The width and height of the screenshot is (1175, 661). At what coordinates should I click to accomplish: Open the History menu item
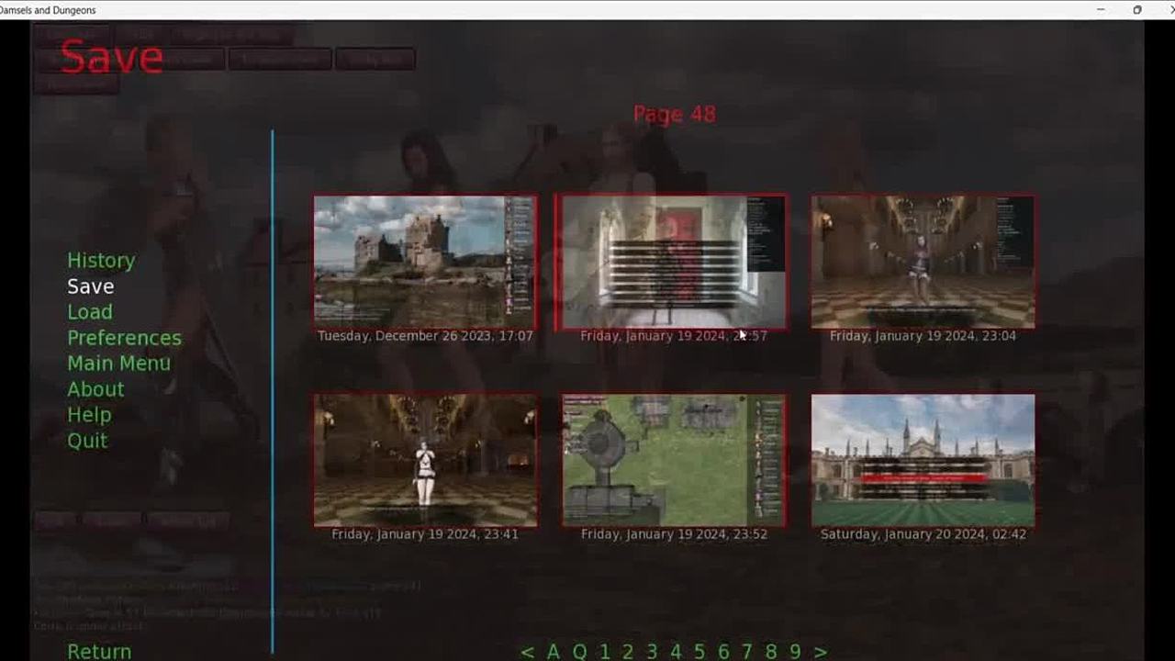click(101, 261)
